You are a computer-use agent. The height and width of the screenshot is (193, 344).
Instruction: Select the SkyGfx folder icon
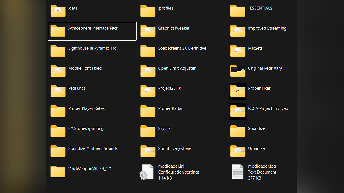(148, 131)
